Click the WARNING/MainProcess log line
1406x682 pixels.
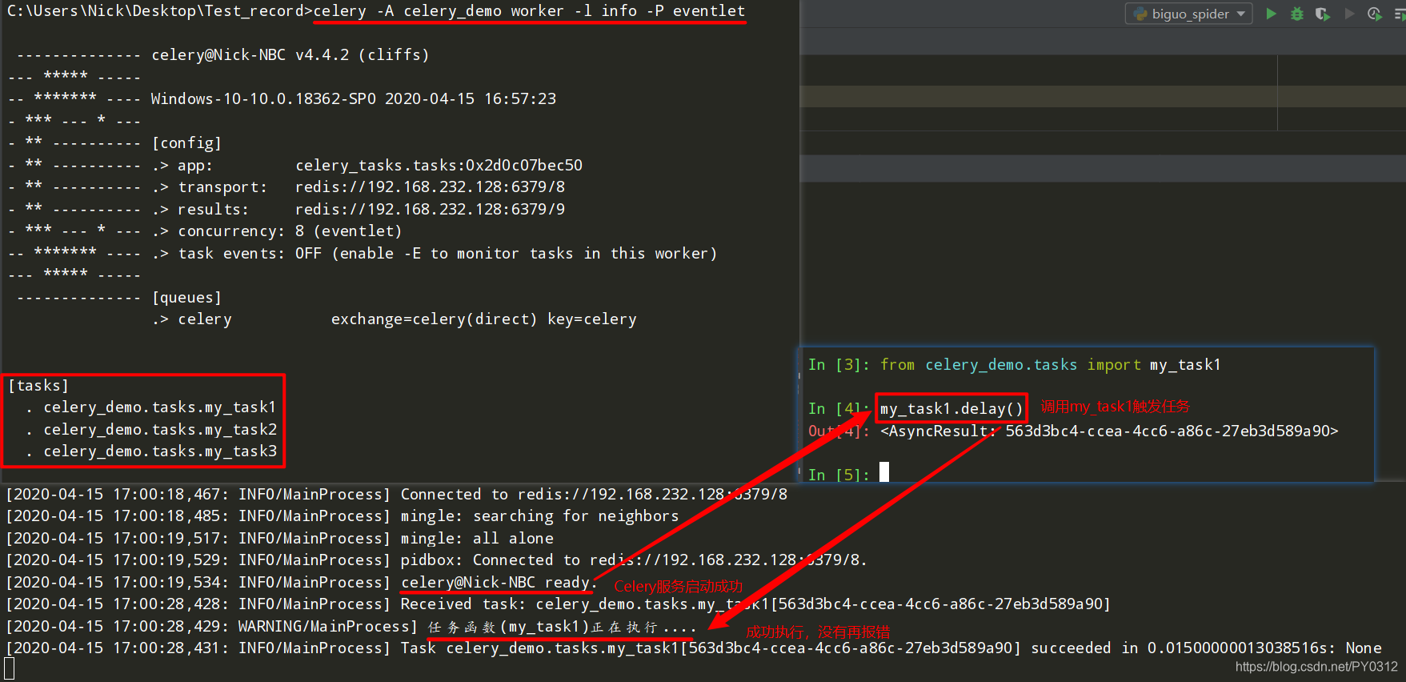pyautogui.click(x=350, y=627)
